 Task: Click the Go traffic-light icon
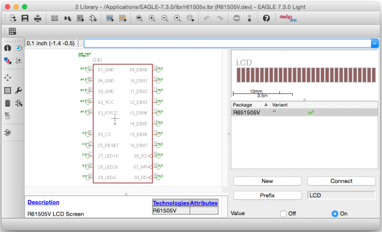pyautogui.click(x=249, y=18)
